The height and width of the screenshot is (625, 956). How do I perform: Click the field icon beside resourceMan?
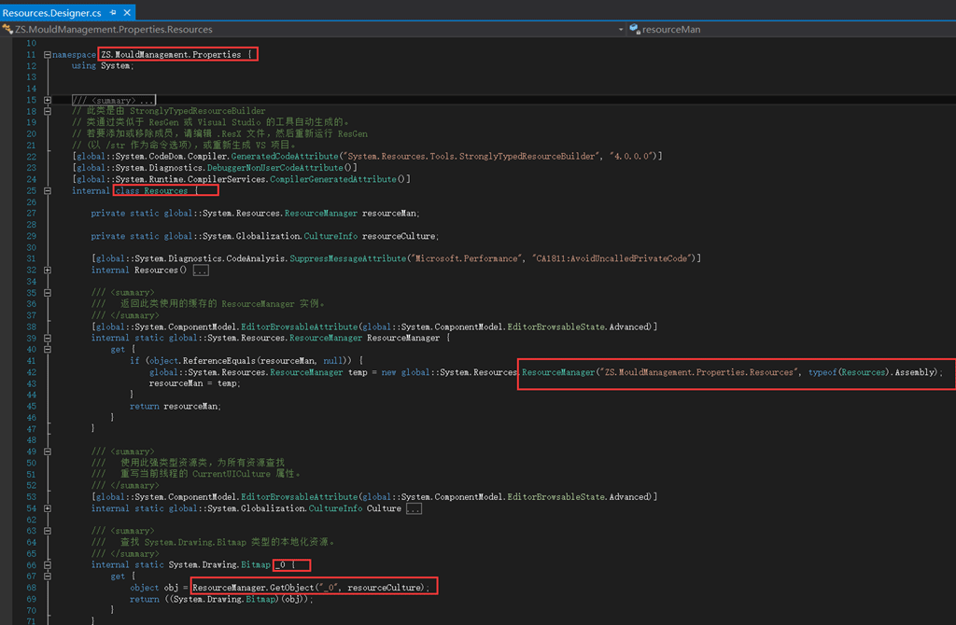pyautogui.click(x=634, y=29)
